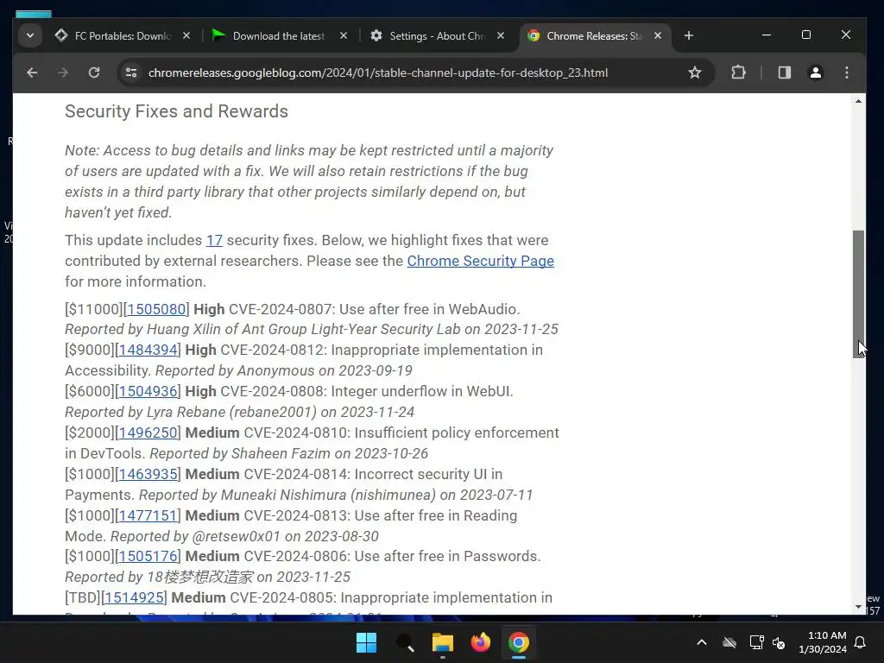Open a new tab with plus button
Viewport: 884px width, 663px height.
point(688,35)
